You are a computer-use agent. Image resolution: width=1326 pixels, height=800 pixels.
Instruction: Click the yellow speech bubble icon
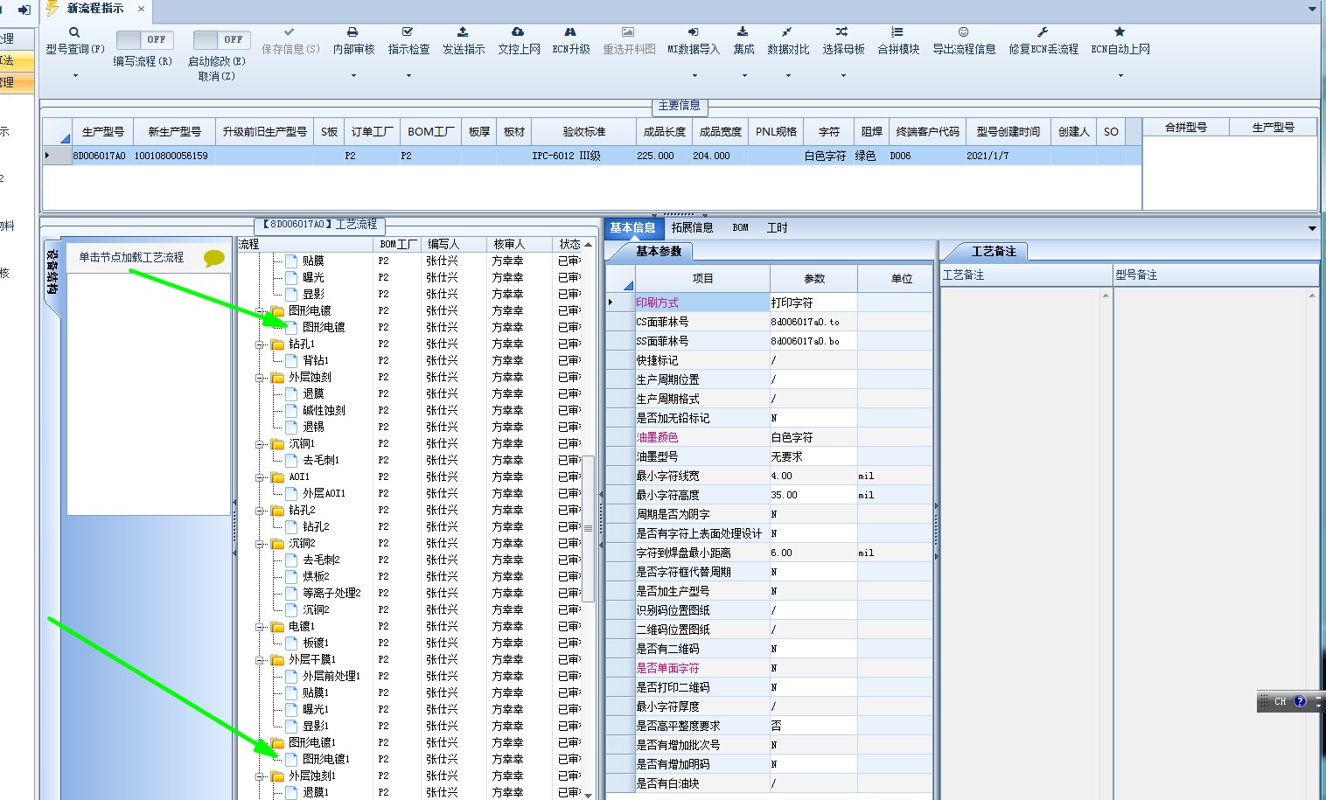coord(214,258)
